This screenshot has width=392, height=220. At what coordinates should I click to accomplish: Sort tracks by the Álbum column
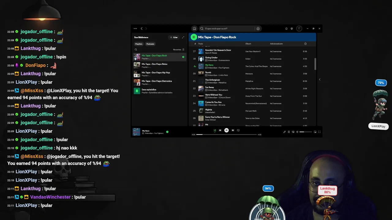[x=248, y=44]
